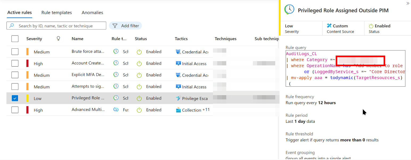Image resolution: width=411 pixels, height=160 pixels.
Task: Check the Brute force attack rule checkbox
Action: click(x=15, y=52)
